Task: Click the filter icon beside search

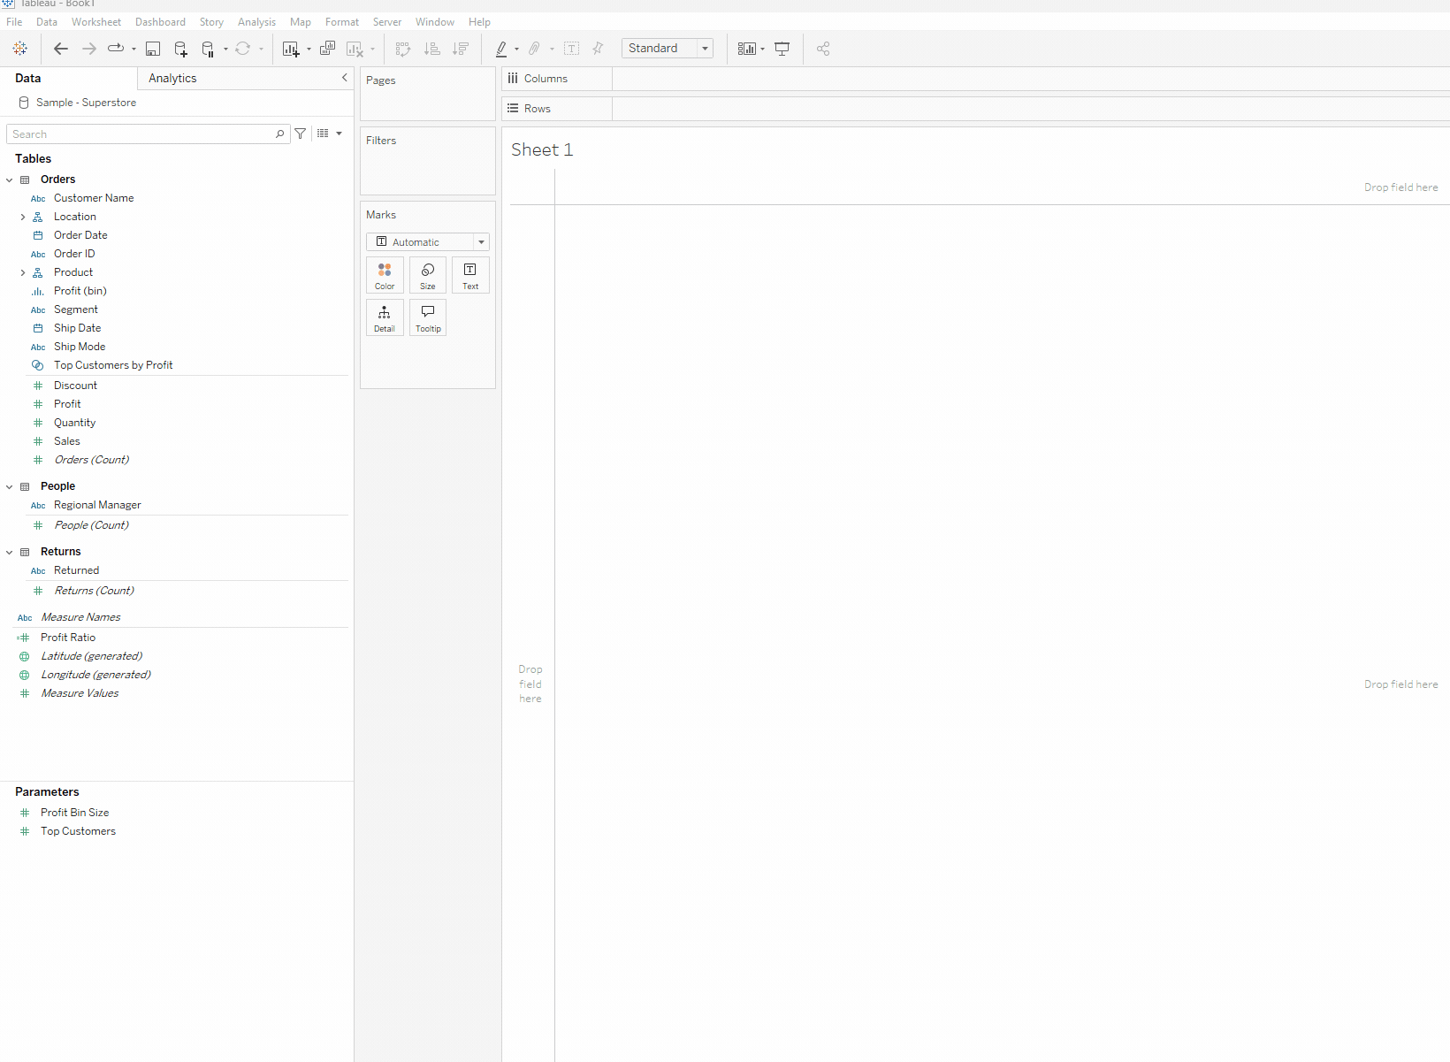Action: 301,134
